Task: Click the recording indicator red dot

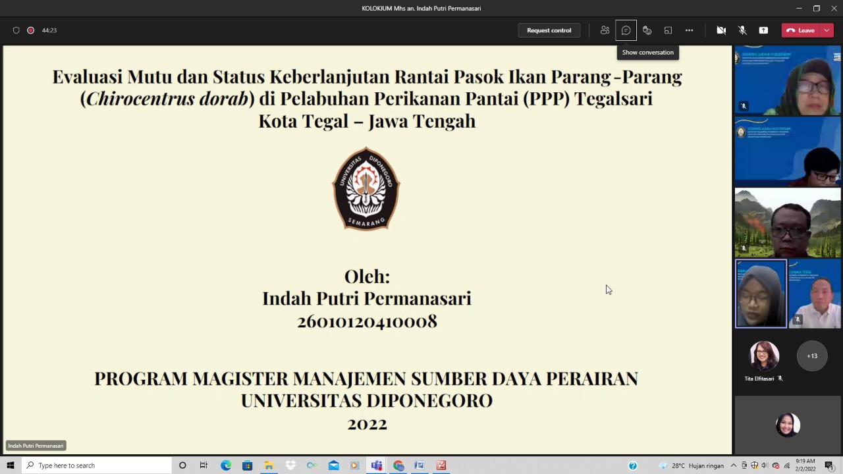Action: click(x=30, y=30)
